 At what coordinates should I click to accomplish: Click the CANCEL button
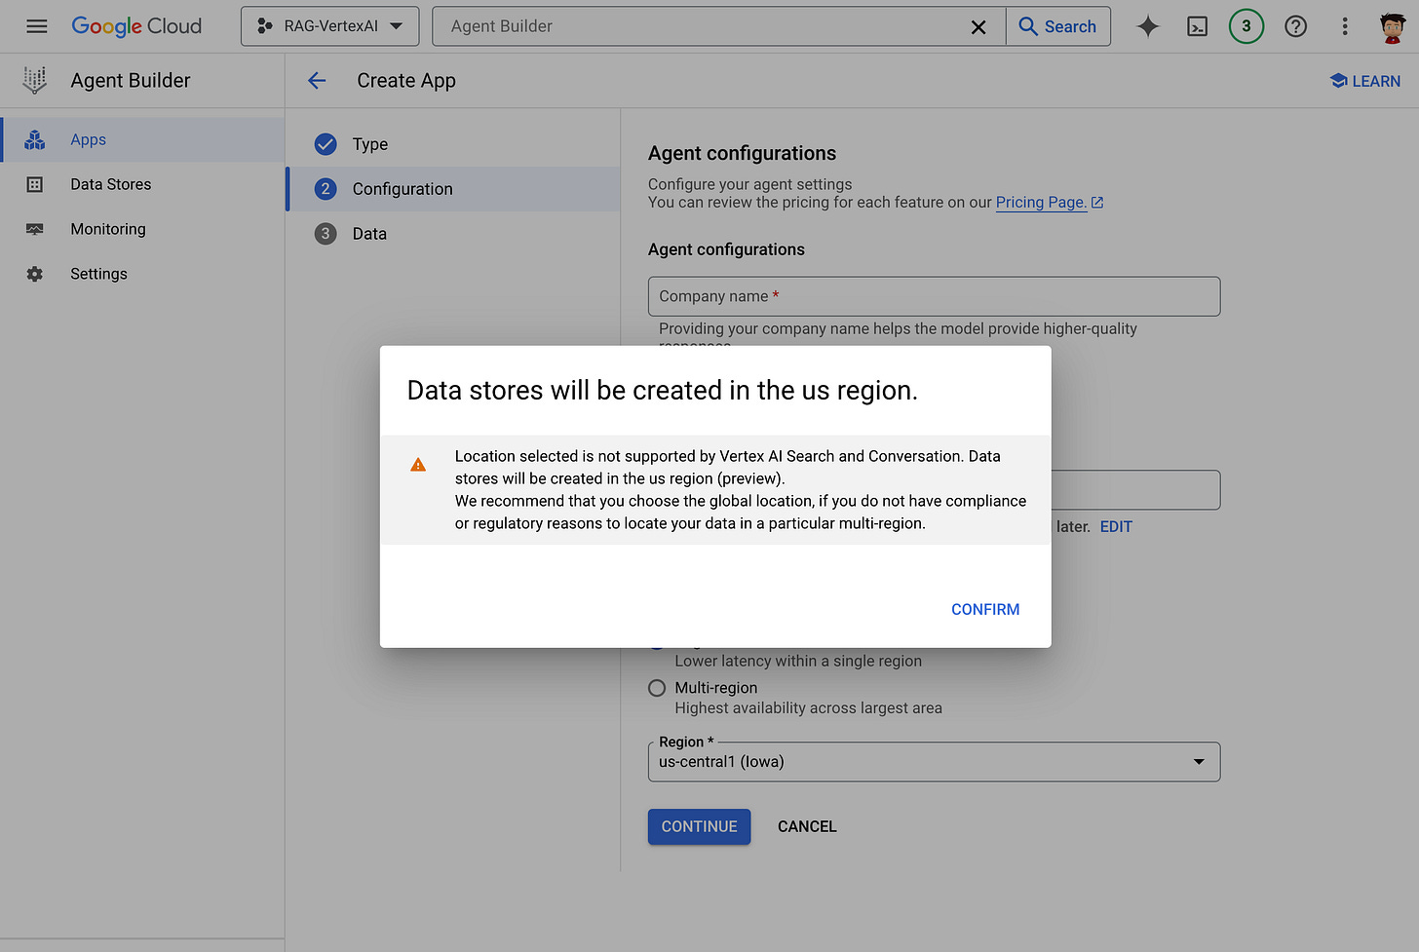807,826
